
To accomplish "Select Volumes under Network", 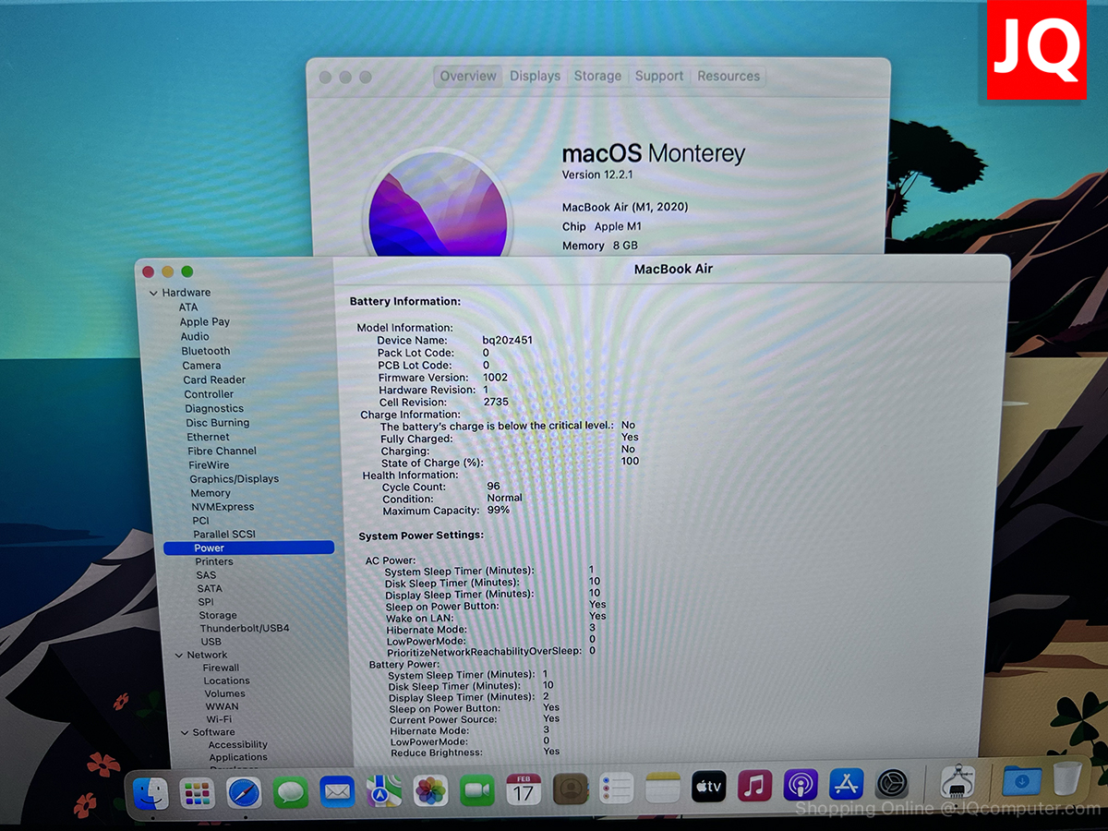I will click(225, 694).
